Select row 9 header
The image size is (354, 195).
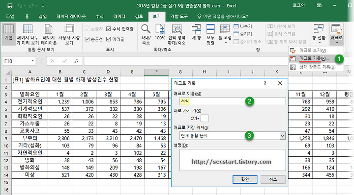click(6, 138)
